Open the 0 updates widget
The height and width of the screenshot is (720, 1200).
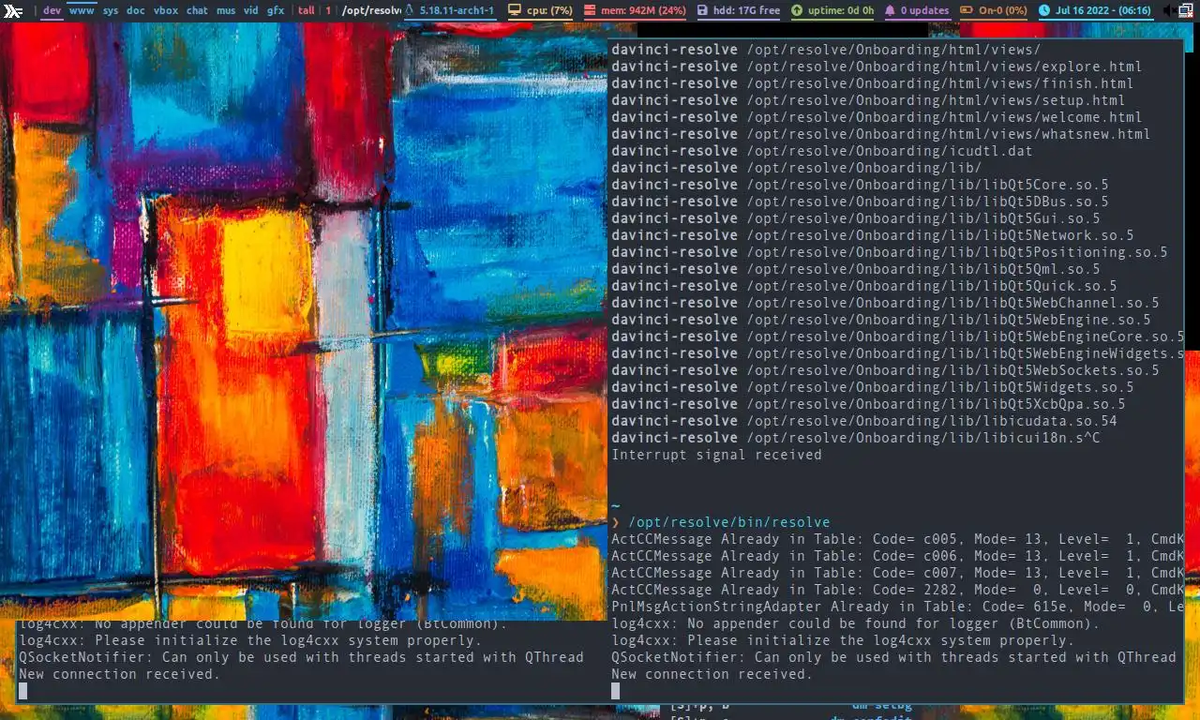925,11
